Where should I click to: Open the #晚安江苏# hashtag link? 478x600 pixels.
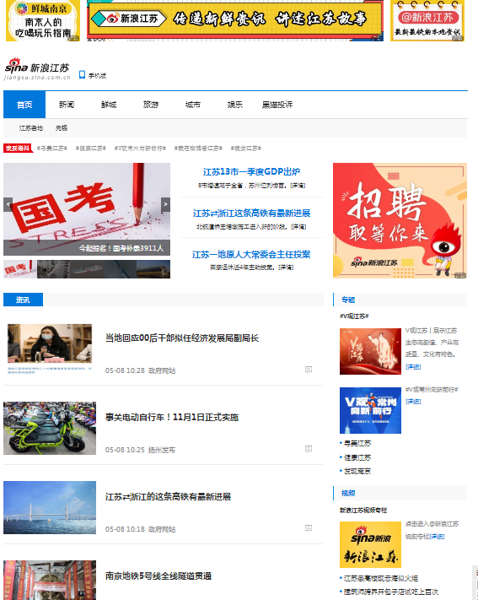tap(246, 148)
